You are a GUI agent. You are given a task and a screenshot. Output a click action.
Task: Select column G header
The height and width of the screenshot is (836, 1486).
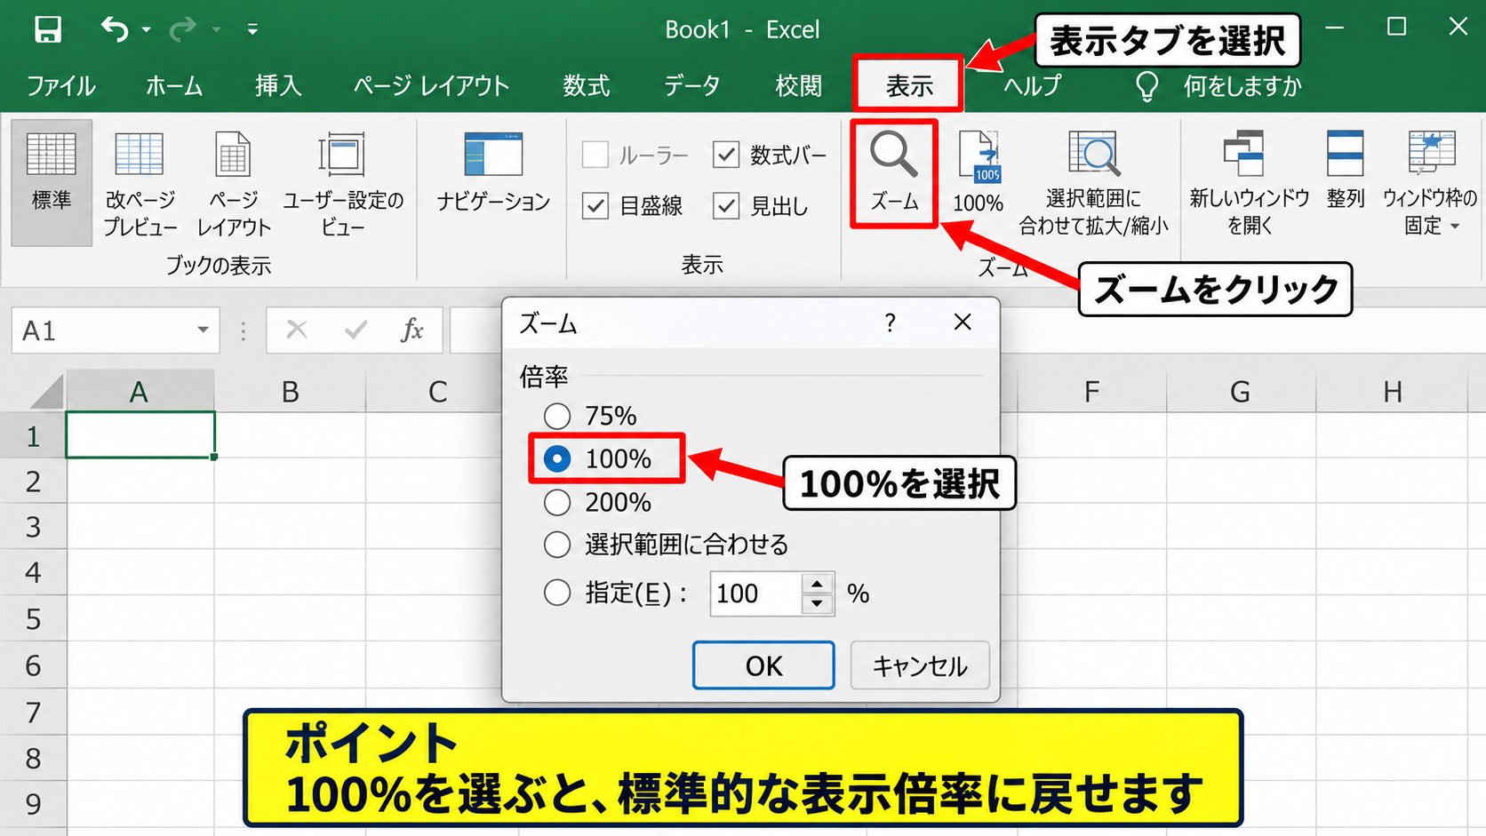(x=1241, y=391)
